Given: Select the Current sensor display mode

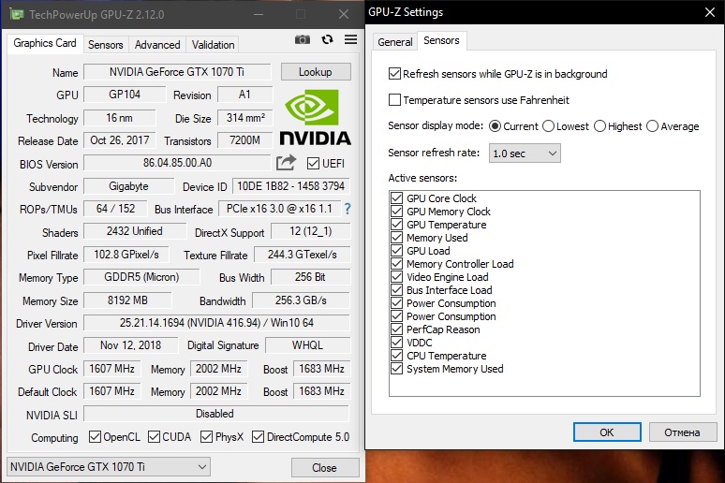Looking at the screenshot, I should click(x=495, y=126).
